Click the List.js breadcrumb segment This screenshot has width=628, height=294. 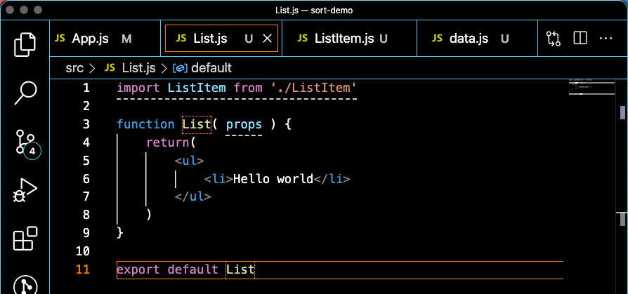pyautogui.click(x=138, y=68)
